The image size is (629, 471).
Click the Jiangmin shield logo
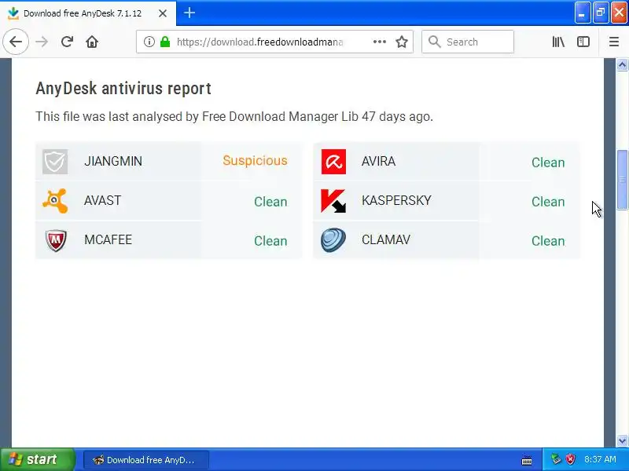pyautogui.click(x=55, y=162)
